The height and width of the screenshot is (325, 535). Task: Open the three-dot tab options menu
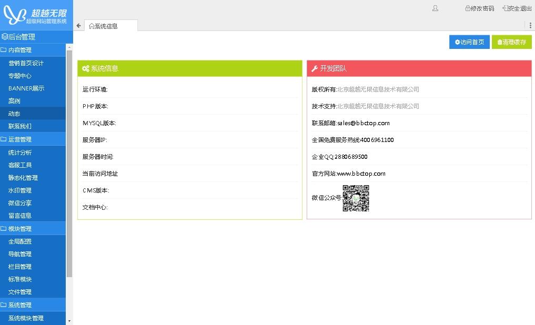530,25
